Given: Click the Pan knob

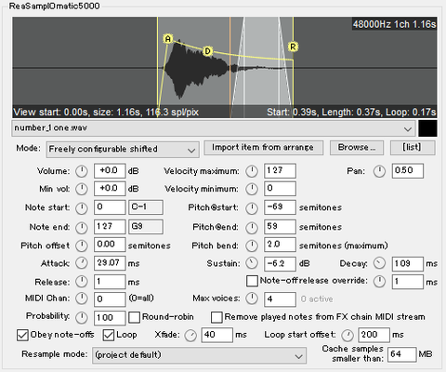Looking at the screenshot, I should coord(379,171).
